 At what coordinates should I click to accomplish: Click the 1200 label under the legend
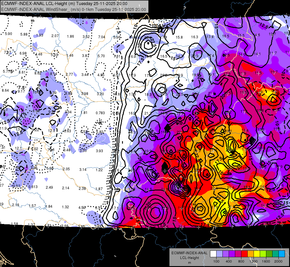(253, 261)
